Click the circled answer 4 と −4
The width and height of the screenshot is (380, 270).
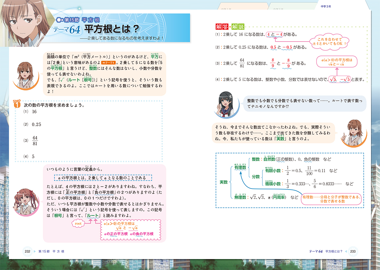(x=274, y=35)
